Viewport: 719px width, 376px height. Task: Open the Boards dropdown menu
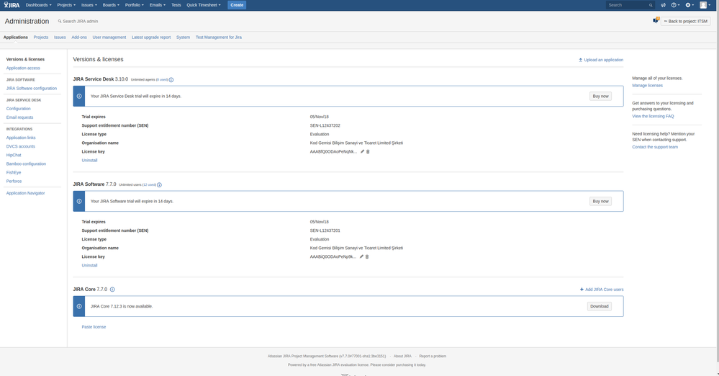click(111, 5)
